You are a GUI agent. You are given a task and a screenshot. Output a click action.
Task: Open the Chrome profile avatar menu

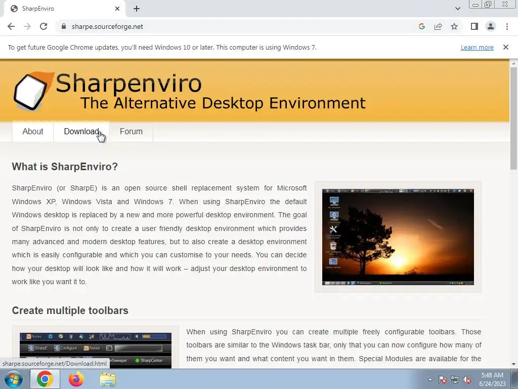coord(491,26)
